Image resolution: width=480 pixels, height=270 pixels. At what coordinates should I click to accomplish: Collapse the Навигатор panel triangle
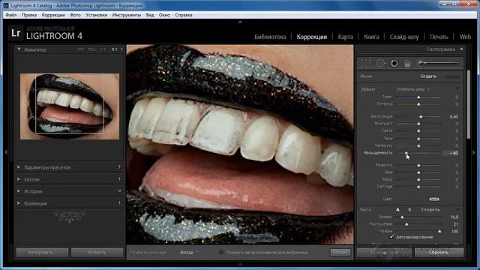tap(19, 49)
